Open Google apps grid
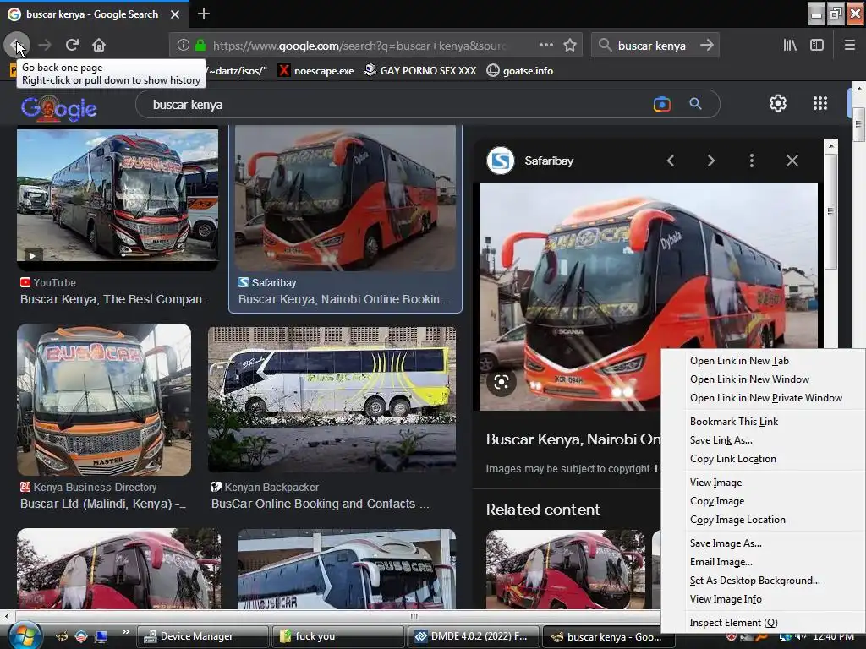The height and width of the screenshot is (649, 866). pyautogui.click(x=820, y=103)
